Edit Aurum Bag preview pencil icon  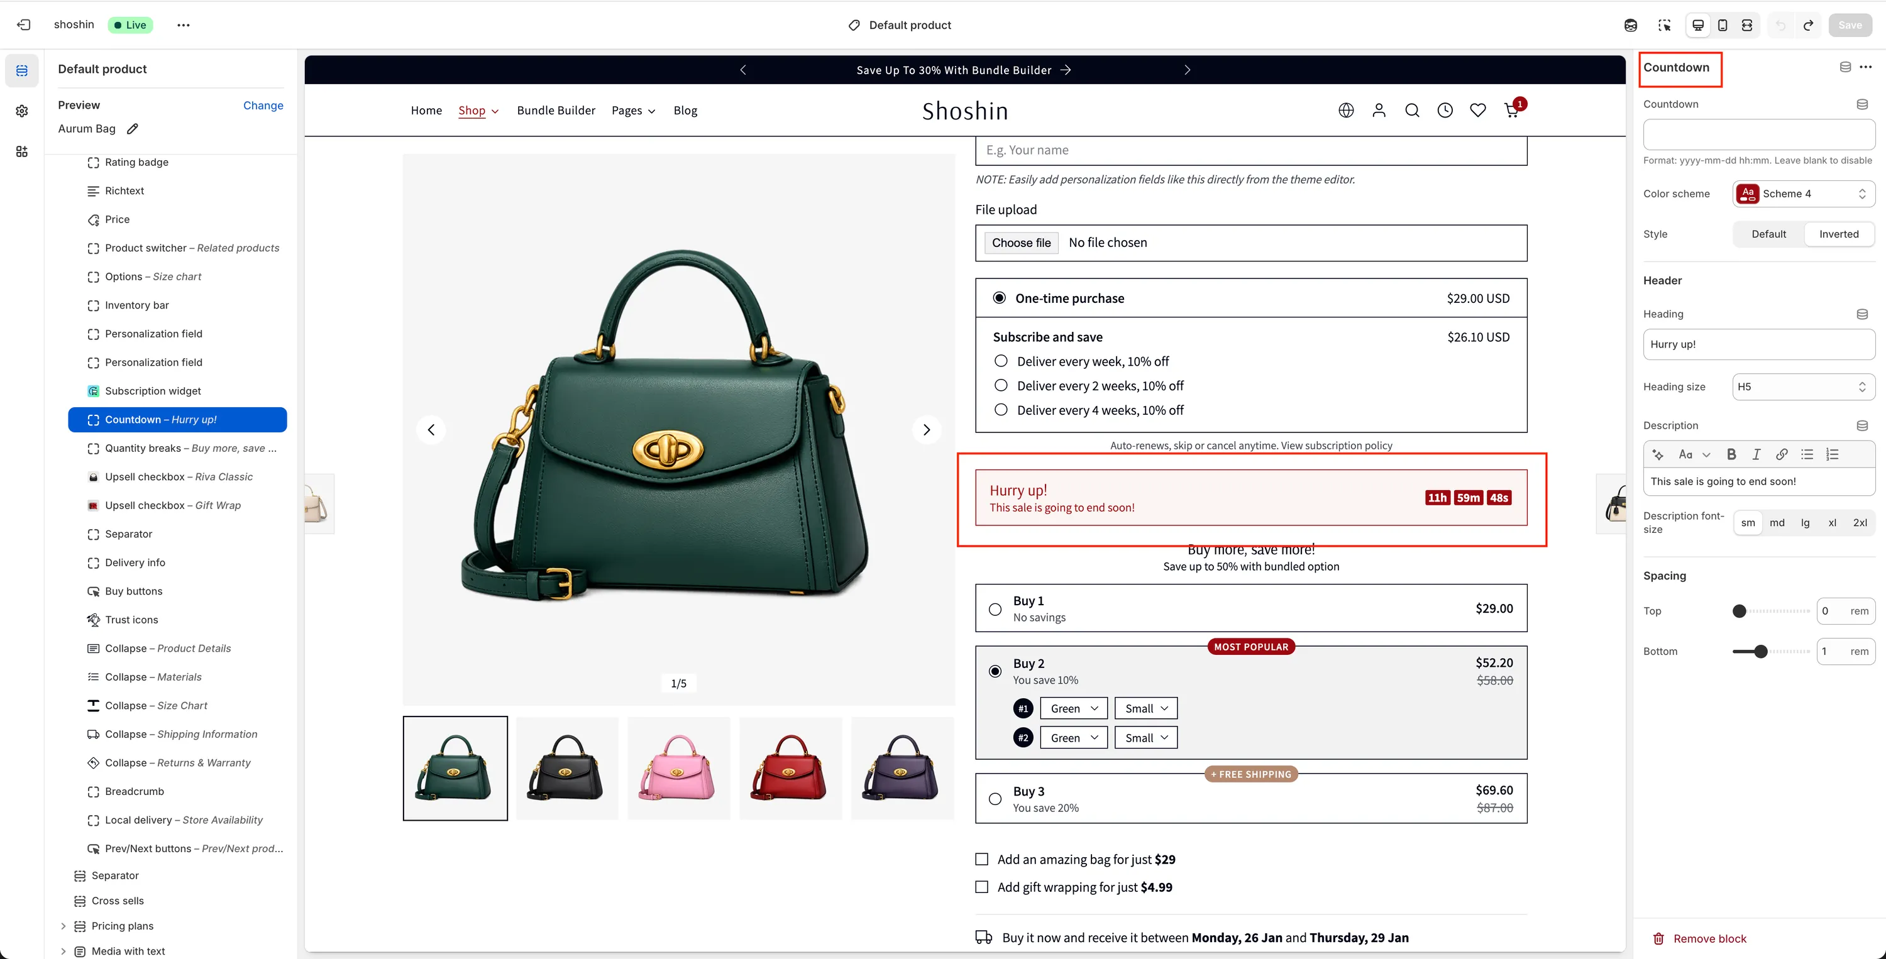tap(133, 129)
